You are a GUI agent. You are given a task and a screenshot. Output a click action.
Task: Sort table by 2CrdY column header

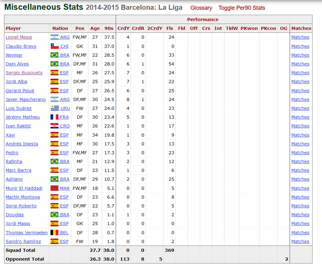pyautogui.click(x=155, y=28)
